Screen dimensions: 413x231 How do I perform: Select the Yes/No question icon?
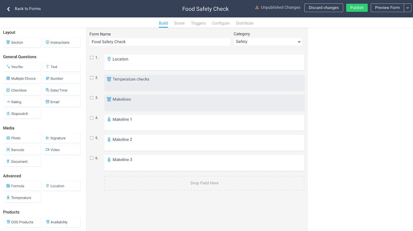point(8,67)
